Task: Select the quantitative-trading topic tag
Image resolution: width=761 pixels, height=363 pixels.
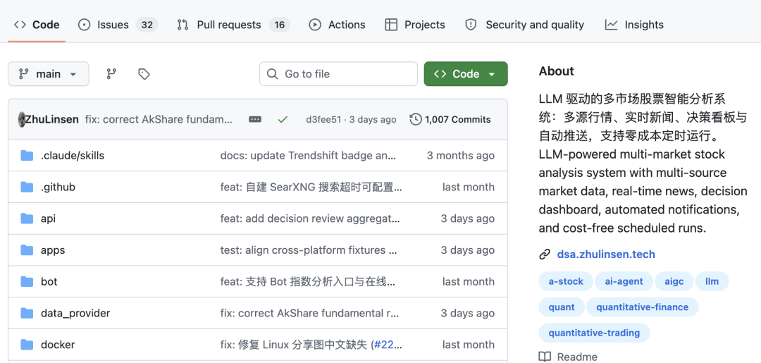Action: pyautogui.click(x=594, y=333)
